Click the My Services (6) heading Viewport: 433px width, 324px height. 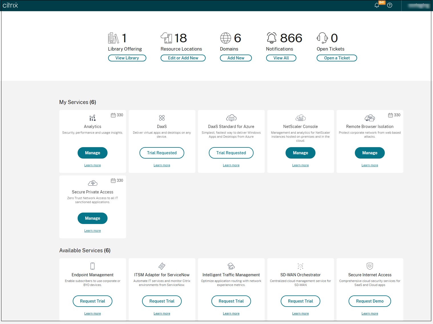click(78, 102)
